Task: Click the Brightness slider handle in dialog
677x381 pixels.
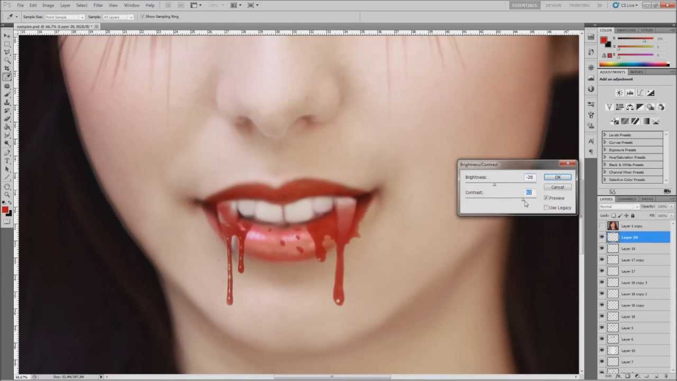Action: (x=495, y=184)
